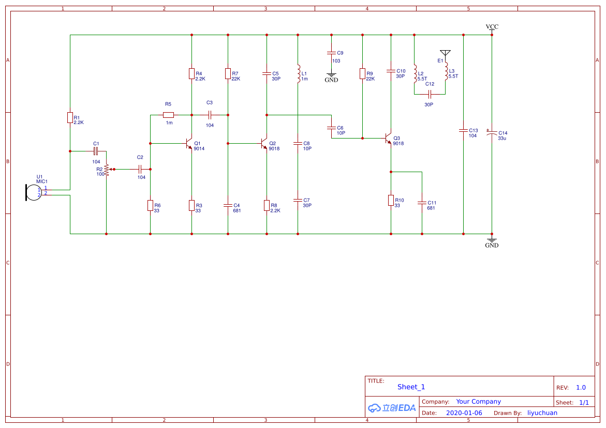This screenshot has width=606, height=428.
Task: Click the "TITLE:" label
Action: click(x=376, y=381)
